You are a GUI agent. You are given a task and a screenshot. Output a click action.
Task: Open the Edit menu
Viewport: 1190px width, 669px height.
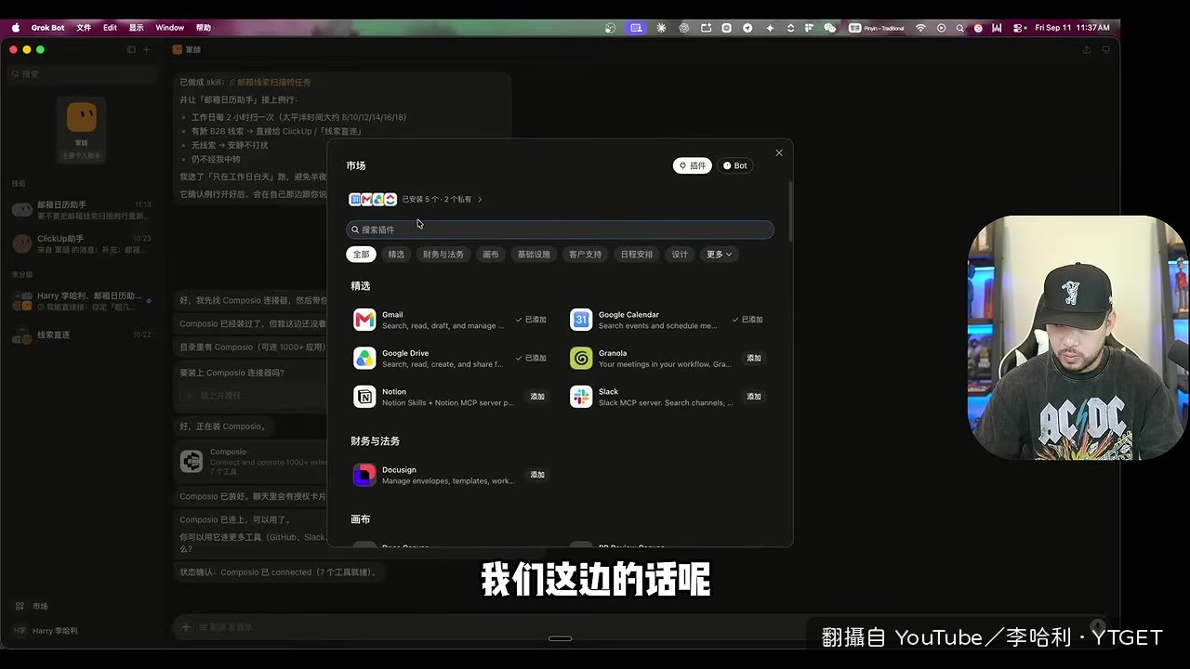click(110, 28)
